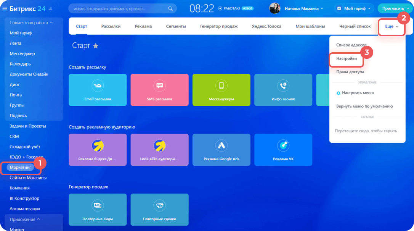This screenshot has height=231, width=414.
Task: Open Задачи и Проекты in sidebar
Action: 28,126
